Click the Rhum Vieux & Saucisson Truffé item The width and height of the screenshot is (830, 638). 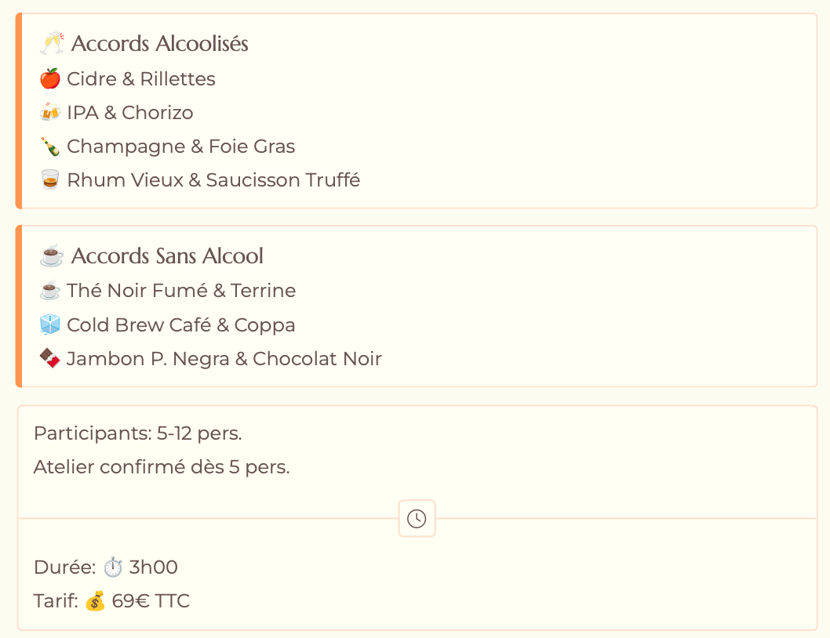pos(213,180)
